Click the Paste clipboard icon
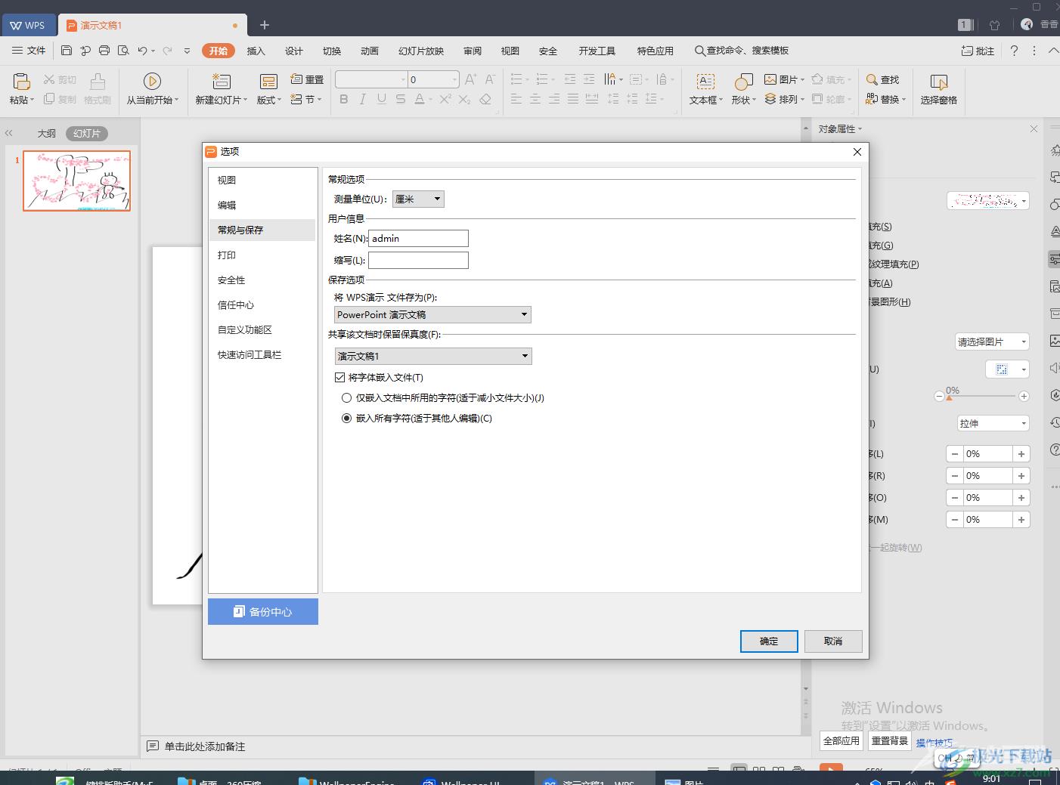1060x785 pixels. pos(21,81)
